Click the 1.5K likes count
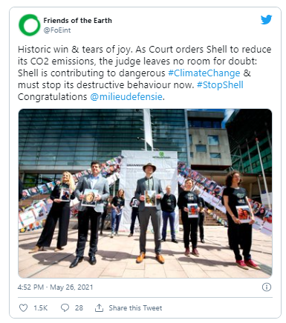 point(40,308)
